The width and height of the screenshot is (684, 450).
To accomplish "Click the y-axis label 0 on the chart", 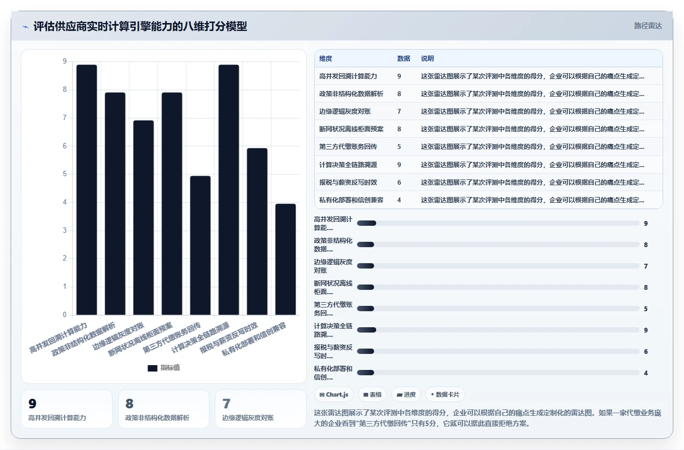I will 65,315.
